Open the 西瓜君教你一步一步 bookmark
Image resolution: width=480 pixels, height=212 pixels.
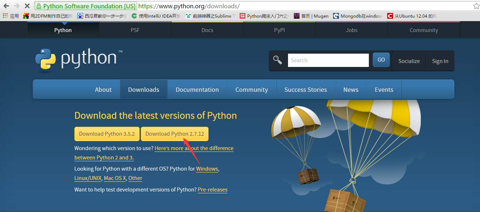click(x=102, y=16)
